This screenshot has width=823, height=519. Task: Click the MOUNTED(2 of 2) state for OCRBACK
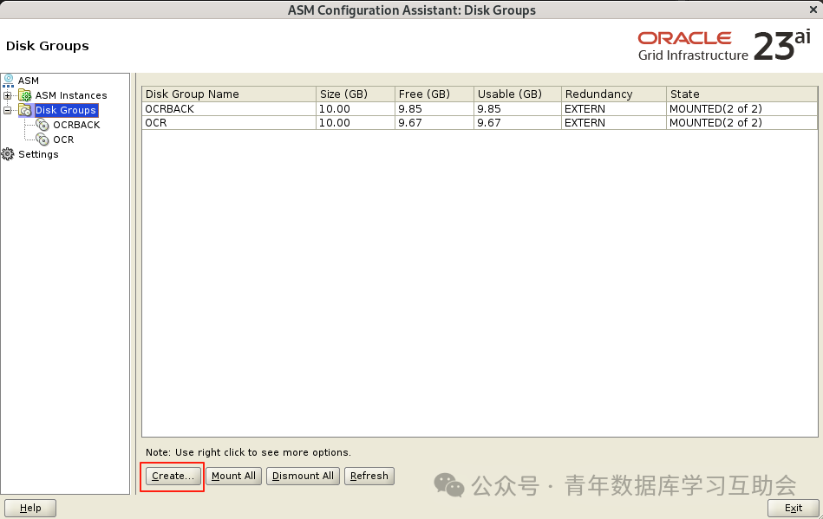click(x=741, y=108)
